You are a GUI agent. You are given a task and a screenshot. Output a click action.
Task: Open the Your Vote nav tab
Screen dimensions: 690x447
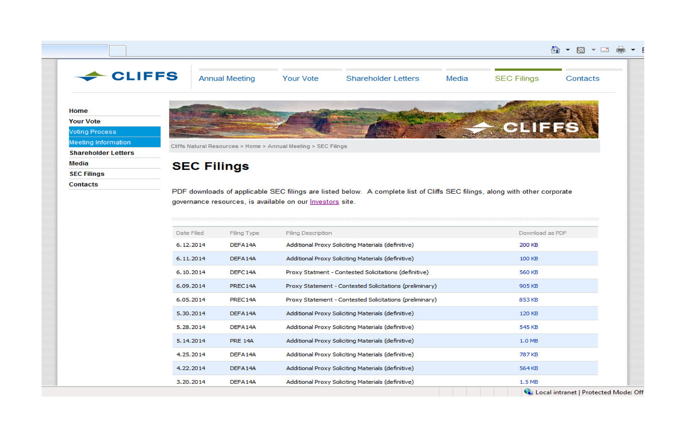pos(301,78)
